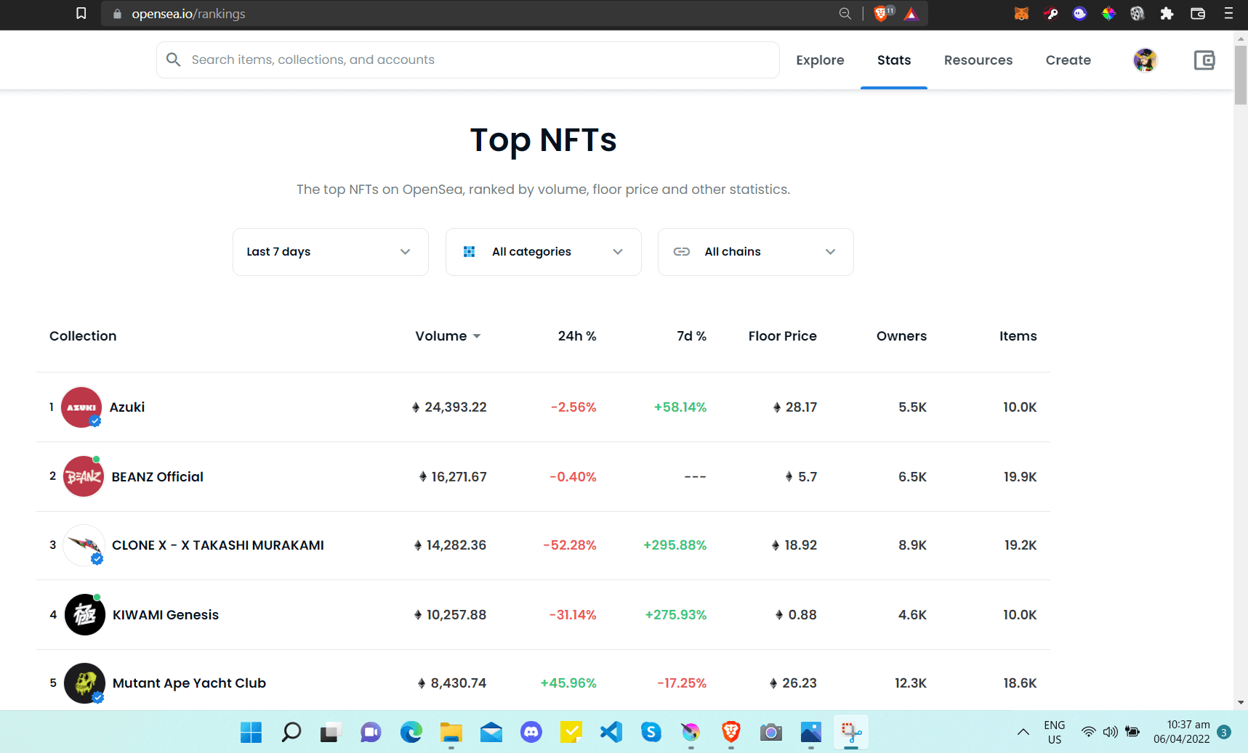The height and width of the screenshot is (753, 1248).
Task: Open the Wi-Fi network tray icon
Action: 1089,732
